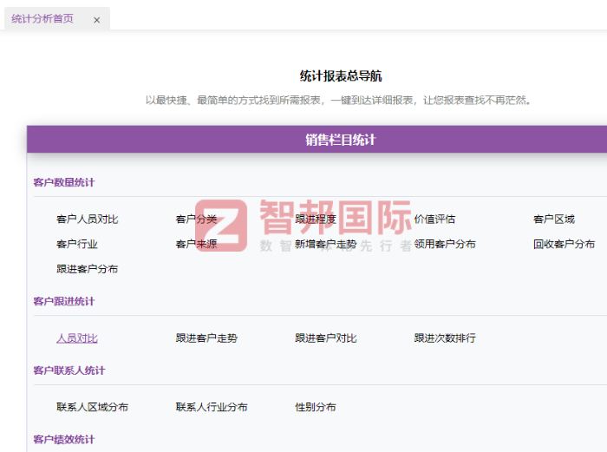Click the 客户来源 report link
This screenshot has width=607, height=452.
pyautogui.click(x=196, y=245)
